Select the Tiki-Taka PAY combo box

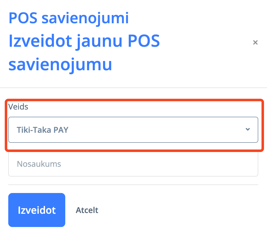point(133,130)
